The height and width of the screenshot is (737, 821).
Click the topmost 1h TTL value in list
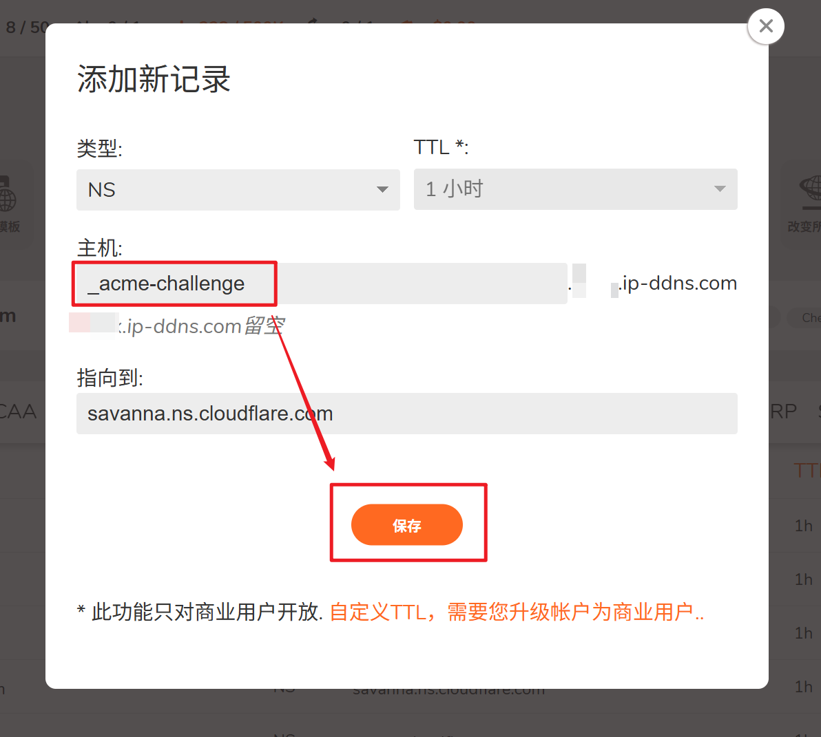[x=803, y=525]
